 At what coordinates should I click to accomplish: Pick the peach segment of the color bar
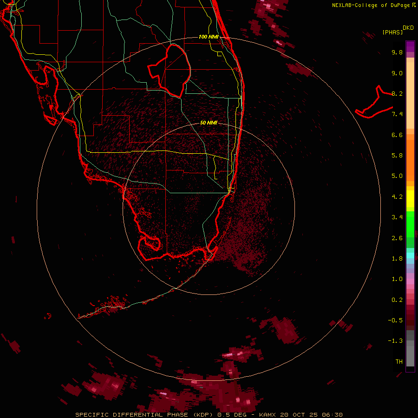410,95
